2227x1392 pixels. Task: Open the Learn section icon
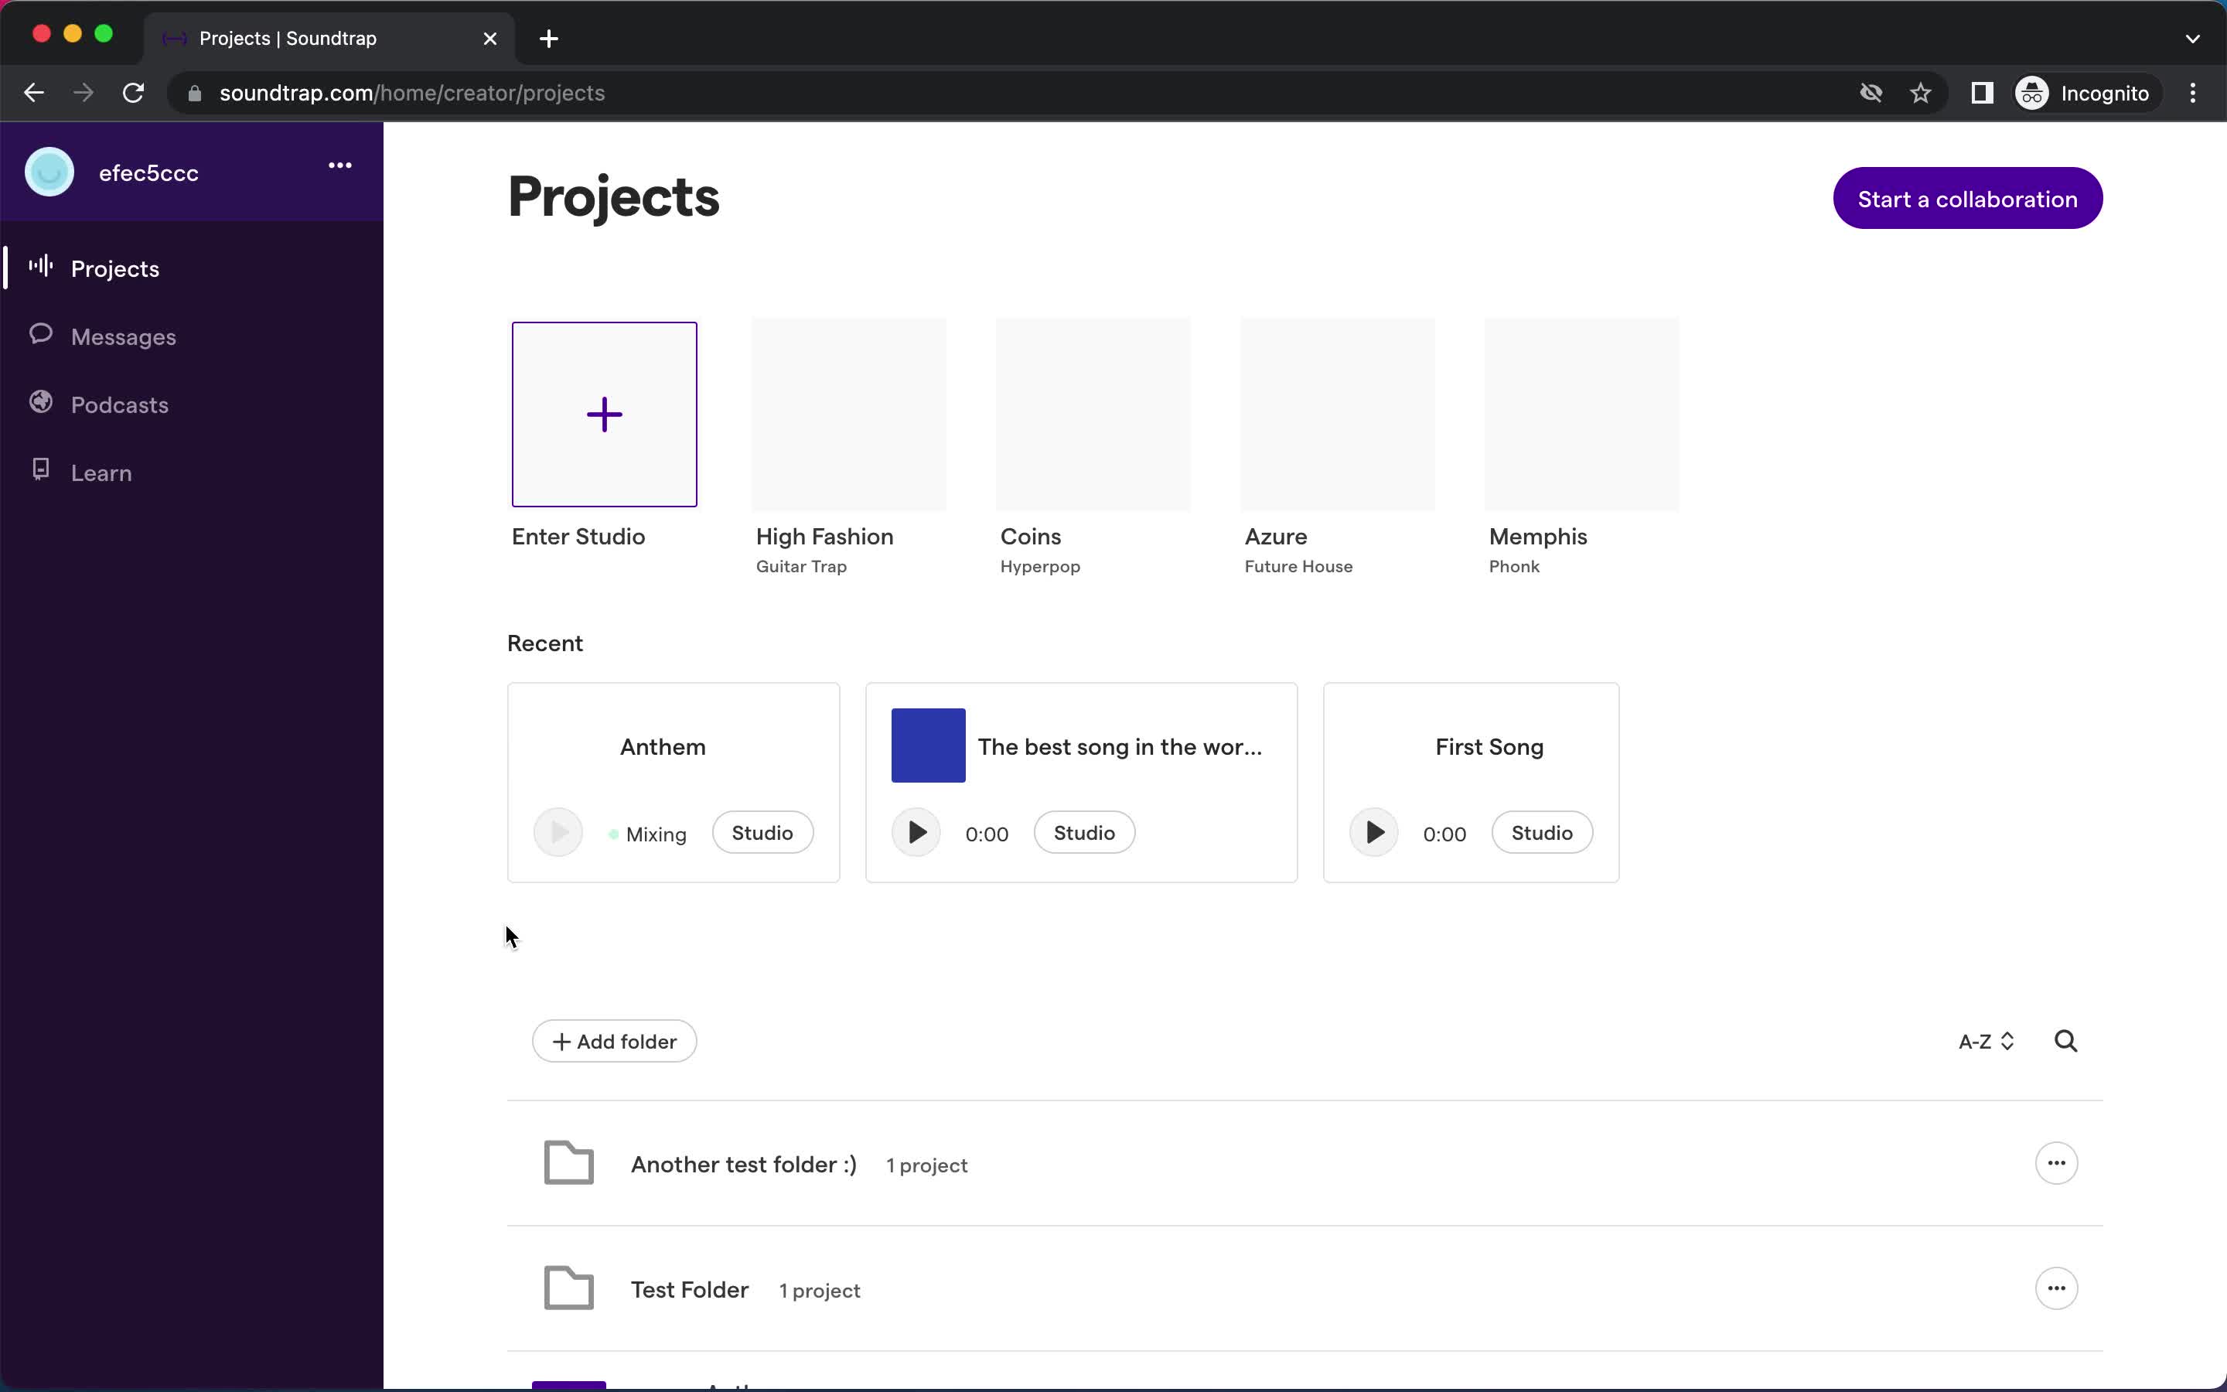tap(42, 472)
